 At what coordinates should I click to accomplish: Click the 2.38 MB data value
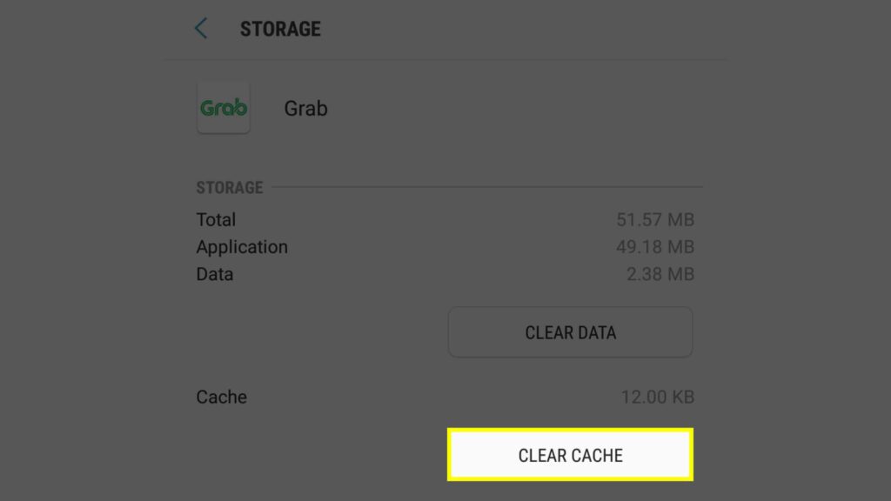(x=660, y=274)
